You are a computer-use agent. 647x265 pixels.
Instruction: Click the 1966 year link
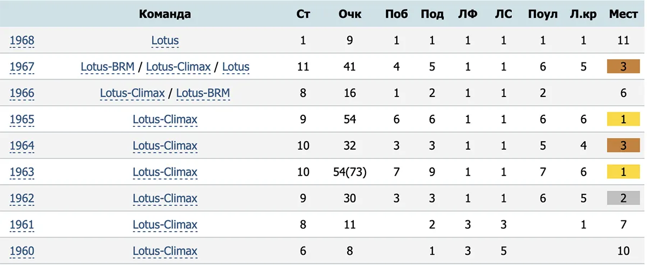(22, 94)
